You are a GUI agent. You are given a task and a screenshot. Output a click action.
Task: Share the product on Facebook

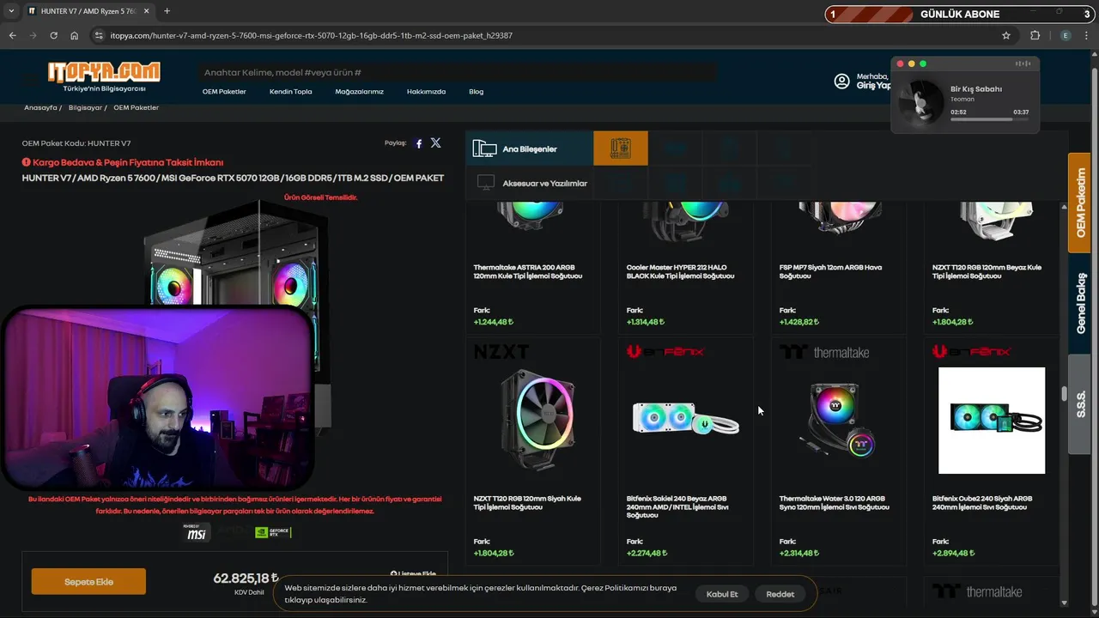coord(419,143)
